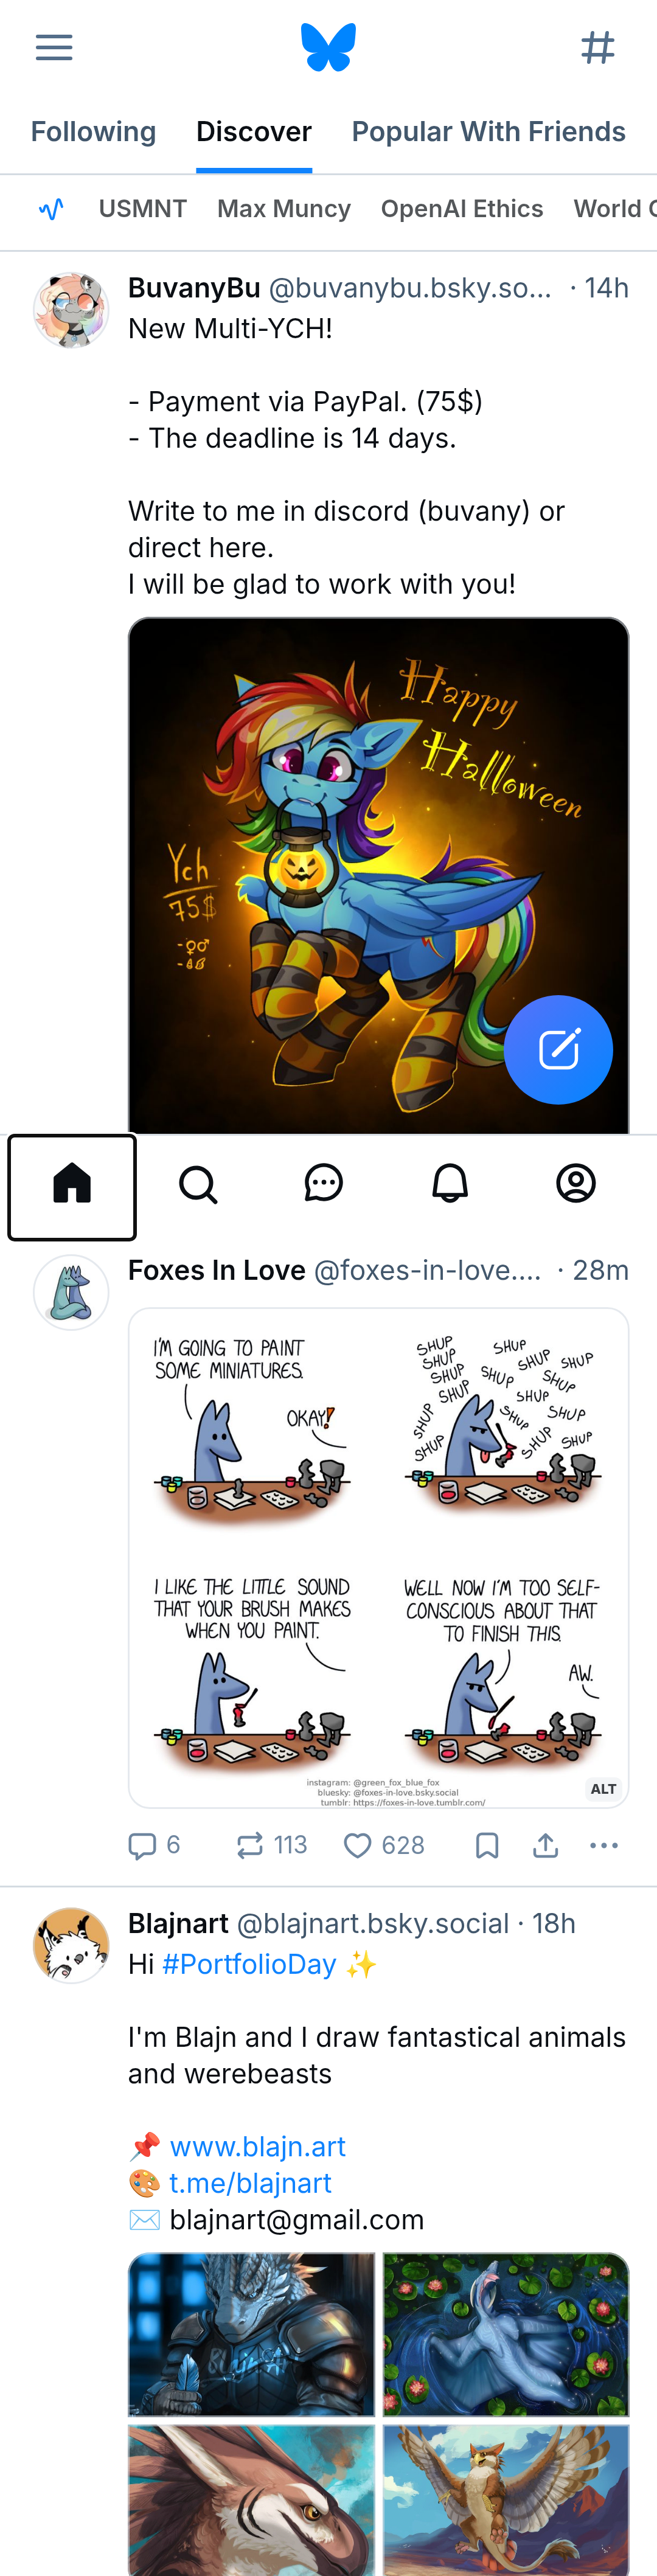
Task: View ALT text on the comic image
Action: [603, 1789]
